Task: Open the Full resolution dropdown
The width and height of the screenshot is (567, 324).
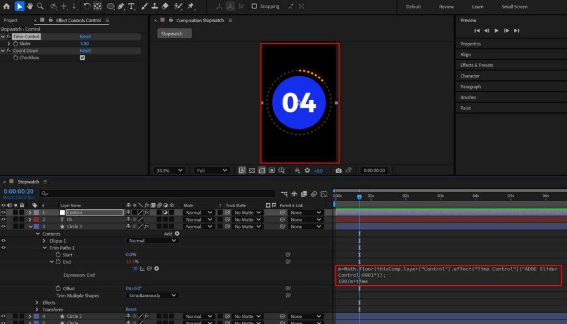Action: click(x=212, y=171)
